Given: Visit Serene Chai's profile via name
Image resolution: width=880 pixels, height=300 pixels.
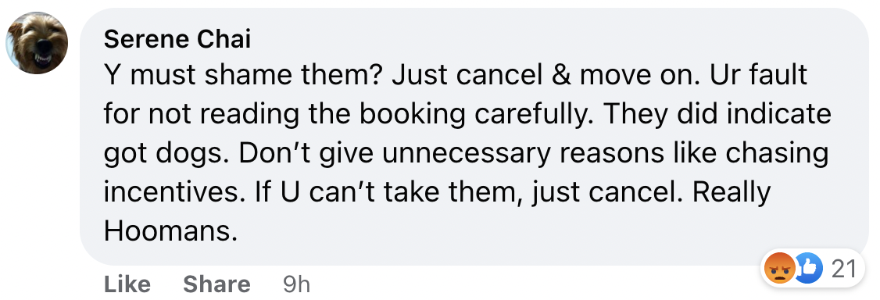Looking at the screenshot, I should coord(177,40).
